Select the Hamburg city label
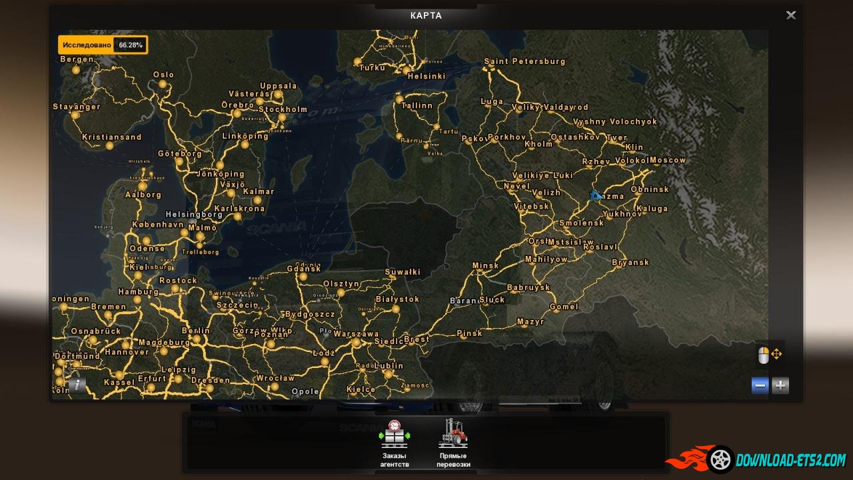The height and width of the screenshot is (480, 853). coord(139,291)
